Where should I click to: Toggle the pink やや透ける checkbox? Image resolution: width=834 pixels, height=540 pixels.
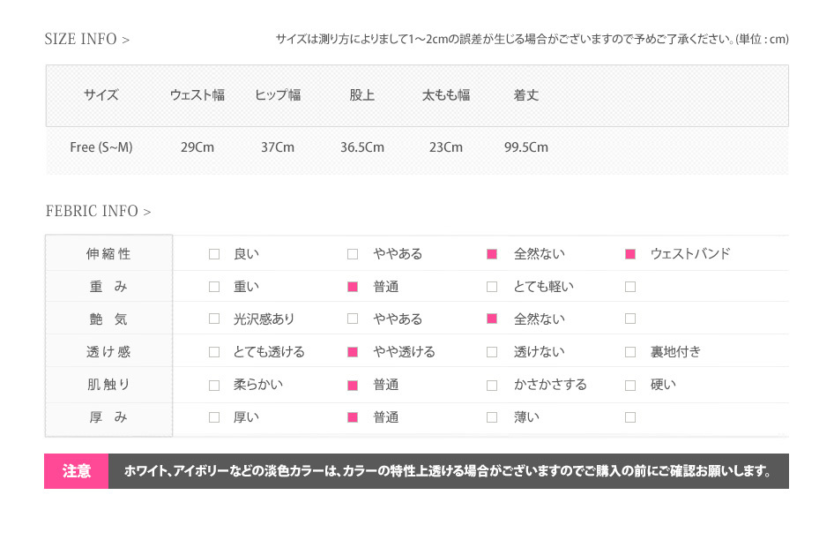352,352
